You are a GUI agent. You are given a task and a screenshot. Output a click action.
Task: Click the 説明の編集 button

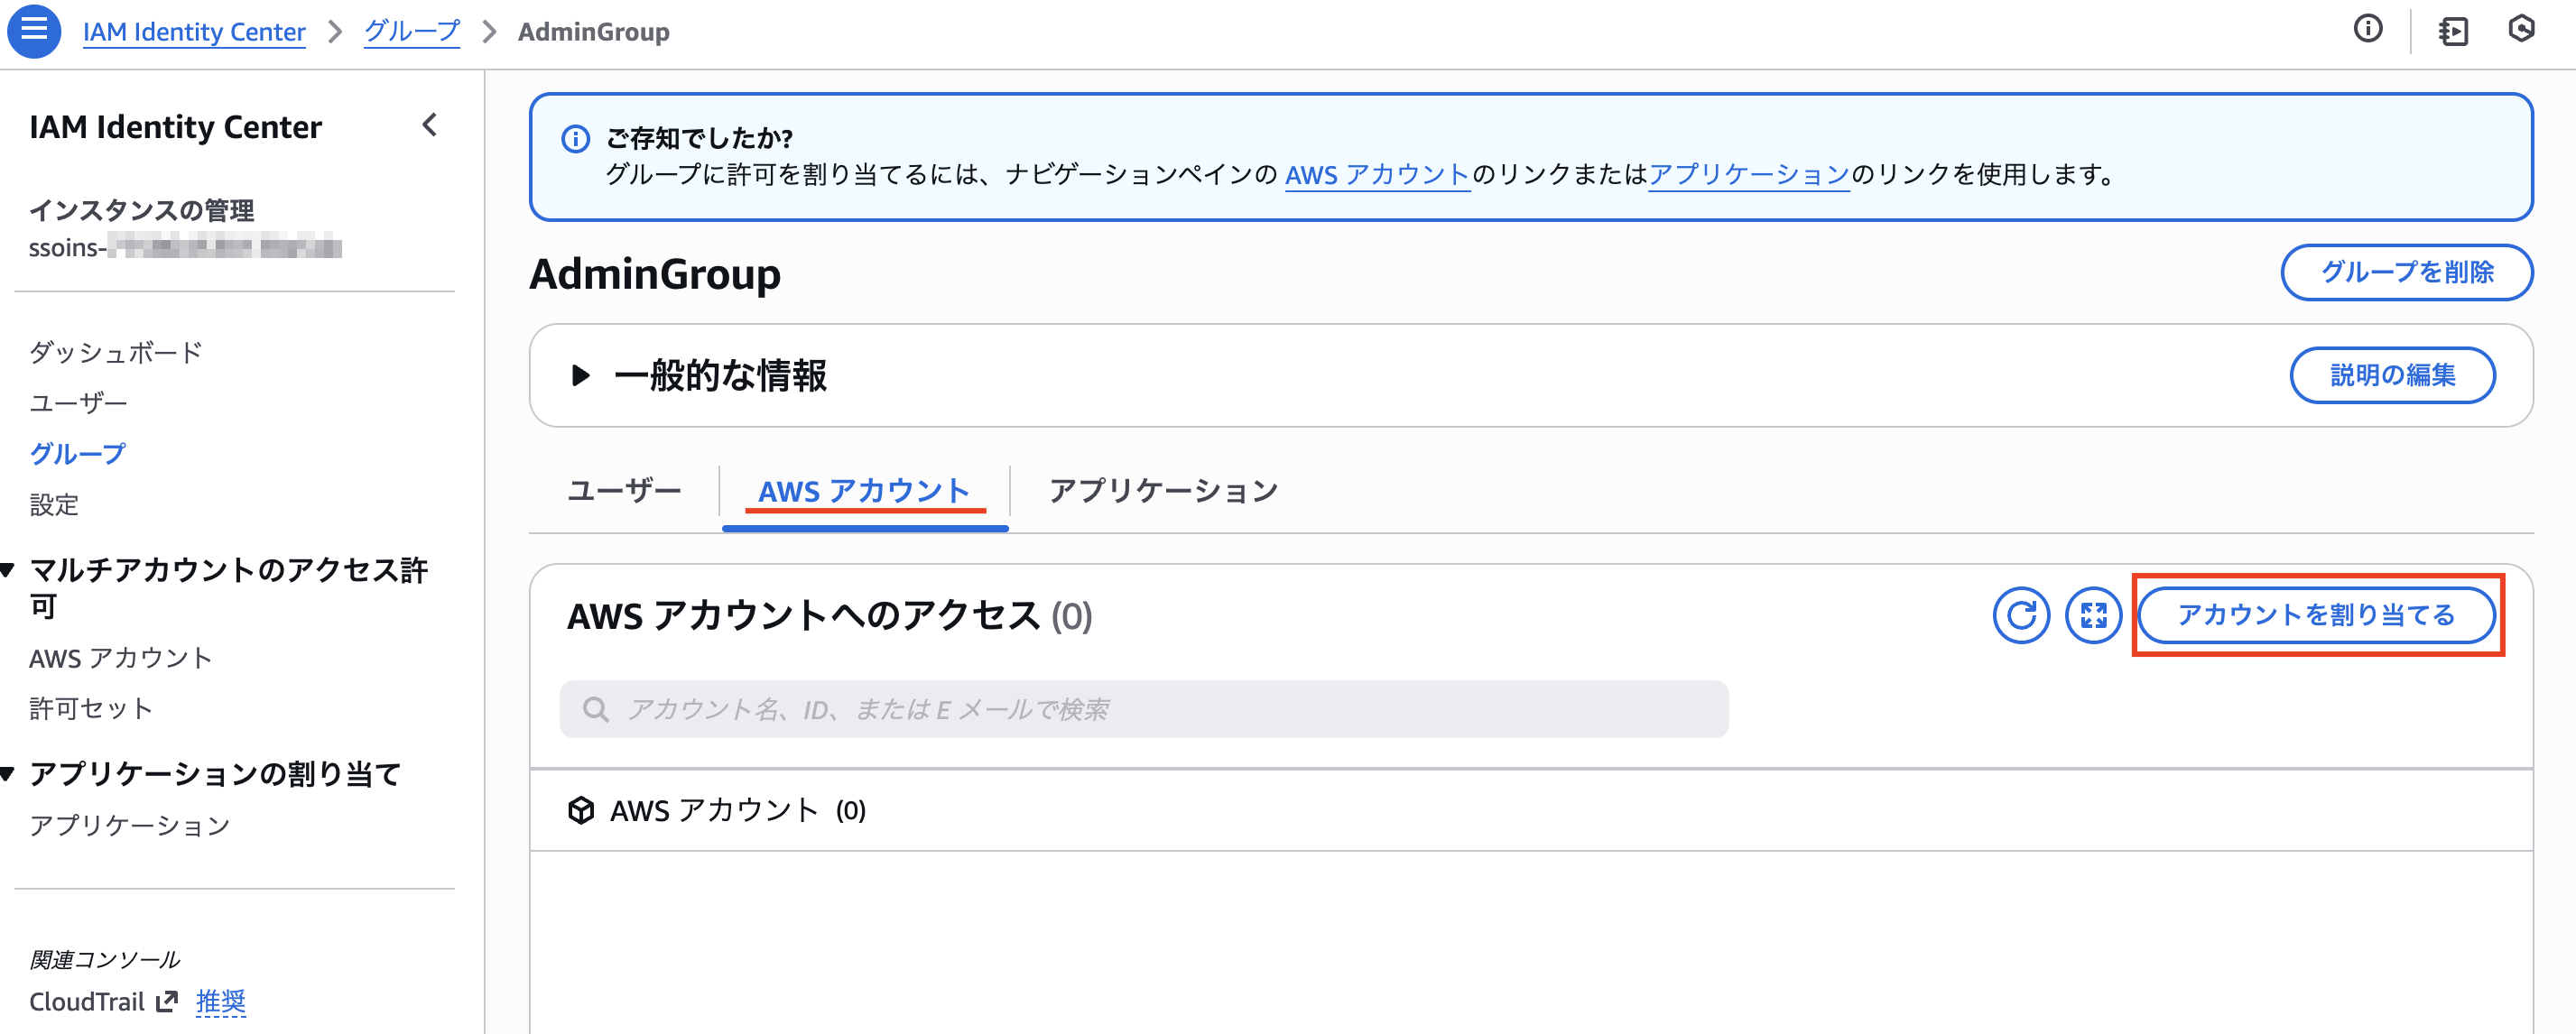point(2393,376)
